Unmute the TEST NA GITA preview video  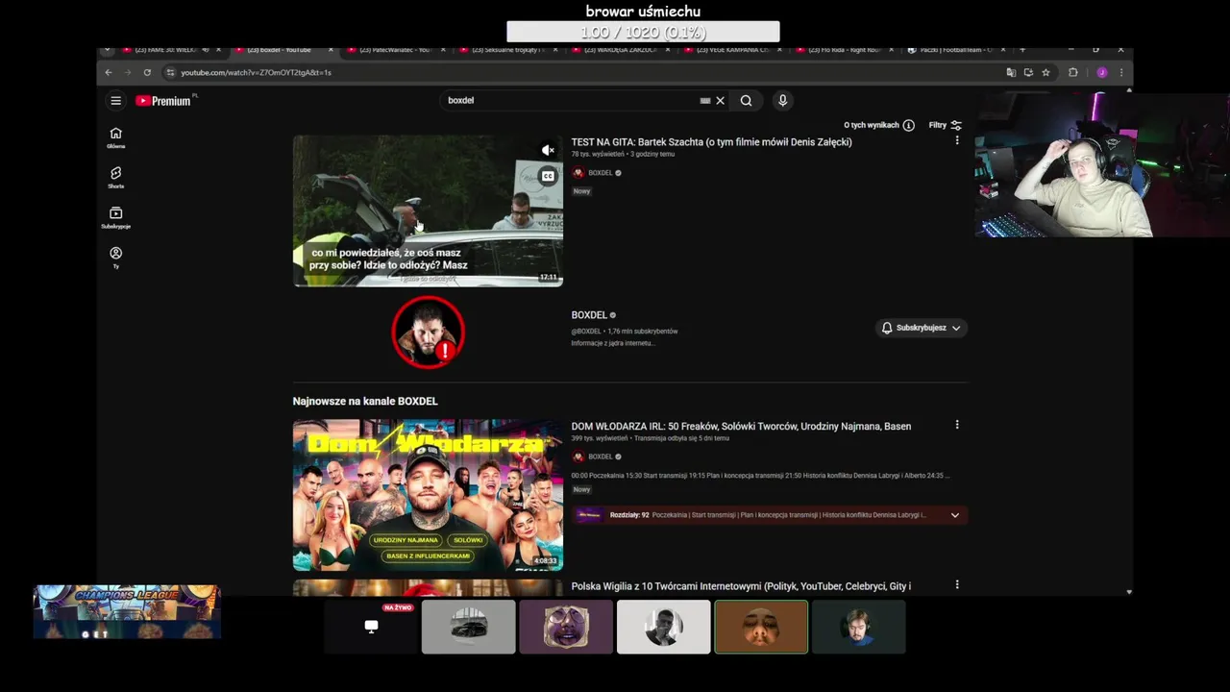[548, 150]
